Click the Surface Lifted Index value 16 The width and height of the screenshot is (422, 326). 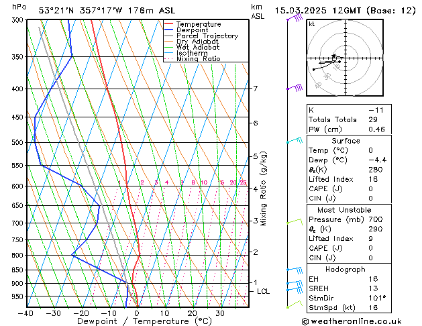[373, 179]
